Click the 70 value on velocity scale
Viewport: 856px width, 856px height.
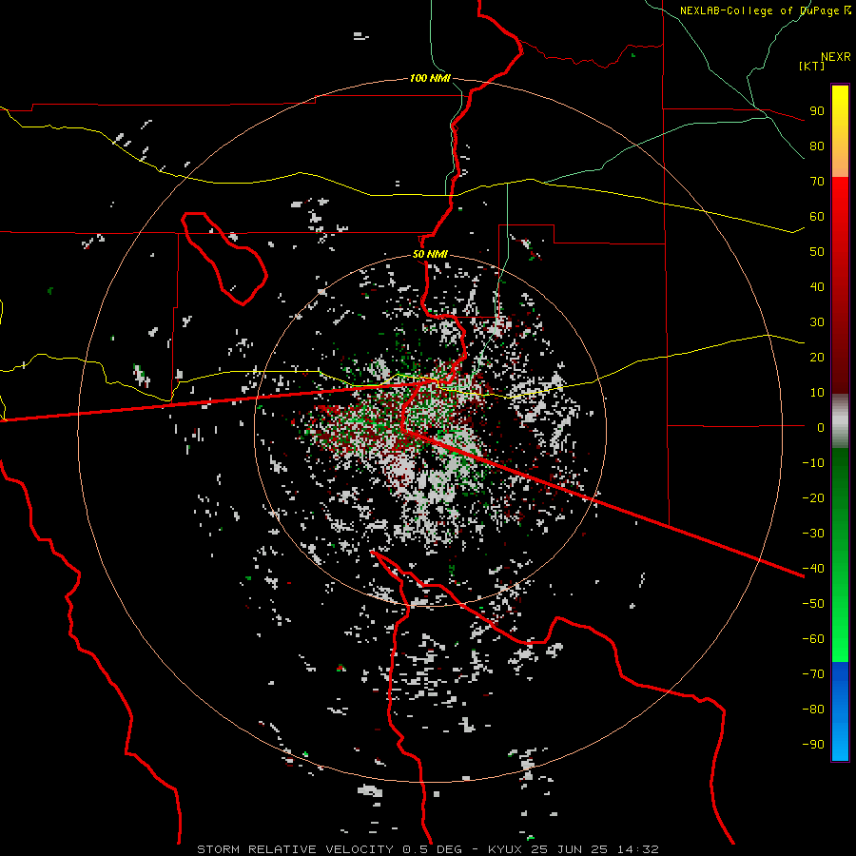point(817,182)
